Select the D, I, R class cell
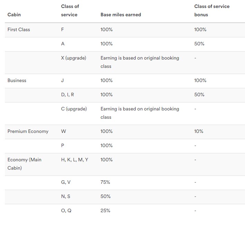 67,95
